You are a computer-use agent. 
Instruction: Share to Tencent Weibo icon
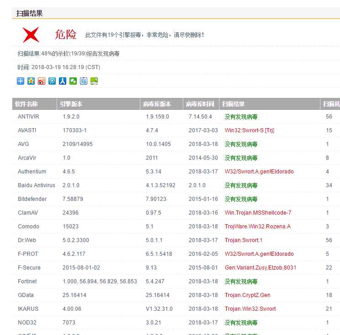pyautogui.click(x=52, y=81)
